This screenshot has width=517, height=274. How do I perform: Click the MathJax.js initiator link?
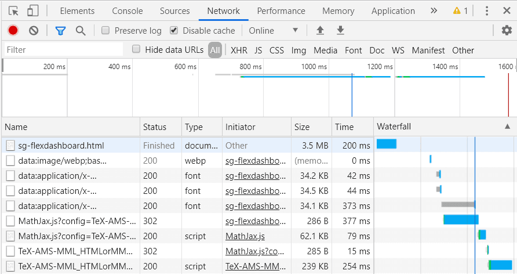(x=245, y=236)
